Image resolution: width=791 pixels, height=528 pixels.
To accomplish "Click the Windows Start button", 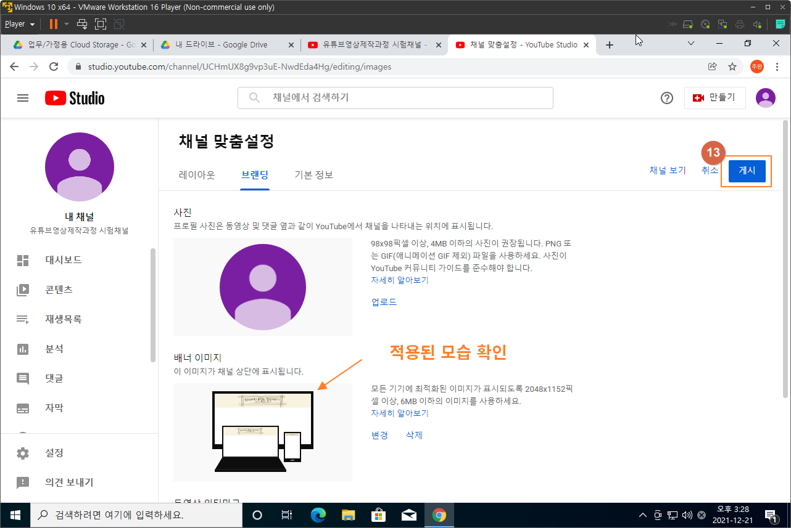I will pos(15,515).
